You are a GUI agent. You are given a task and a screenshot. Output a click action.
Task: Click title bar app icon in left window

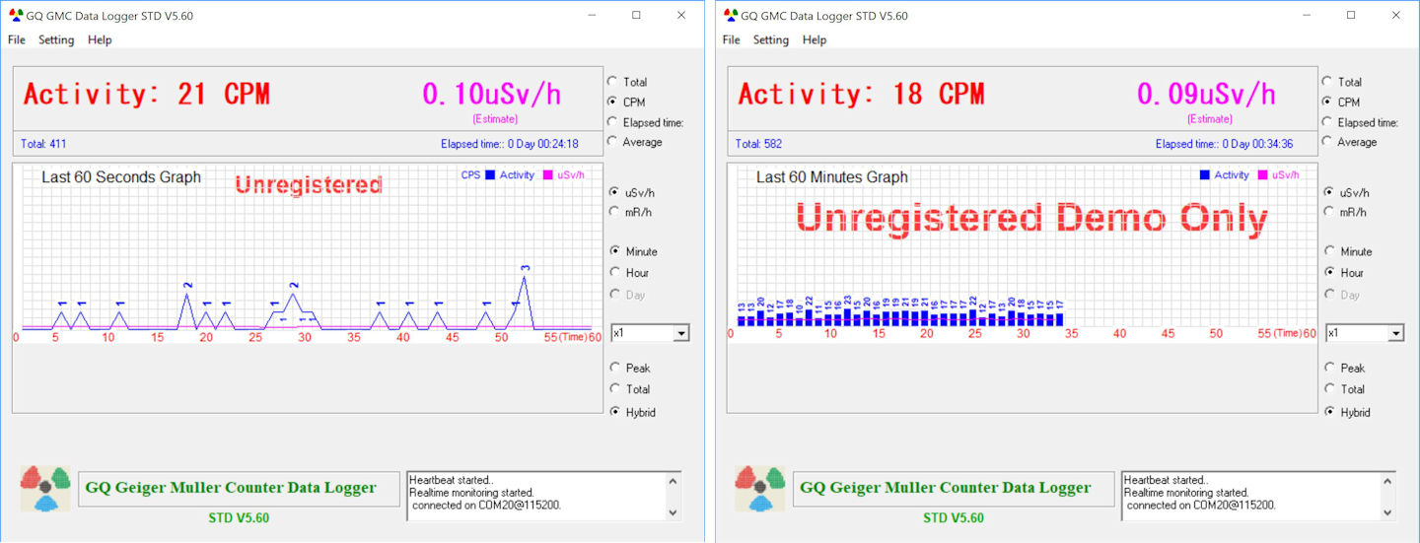pos(15,15)
